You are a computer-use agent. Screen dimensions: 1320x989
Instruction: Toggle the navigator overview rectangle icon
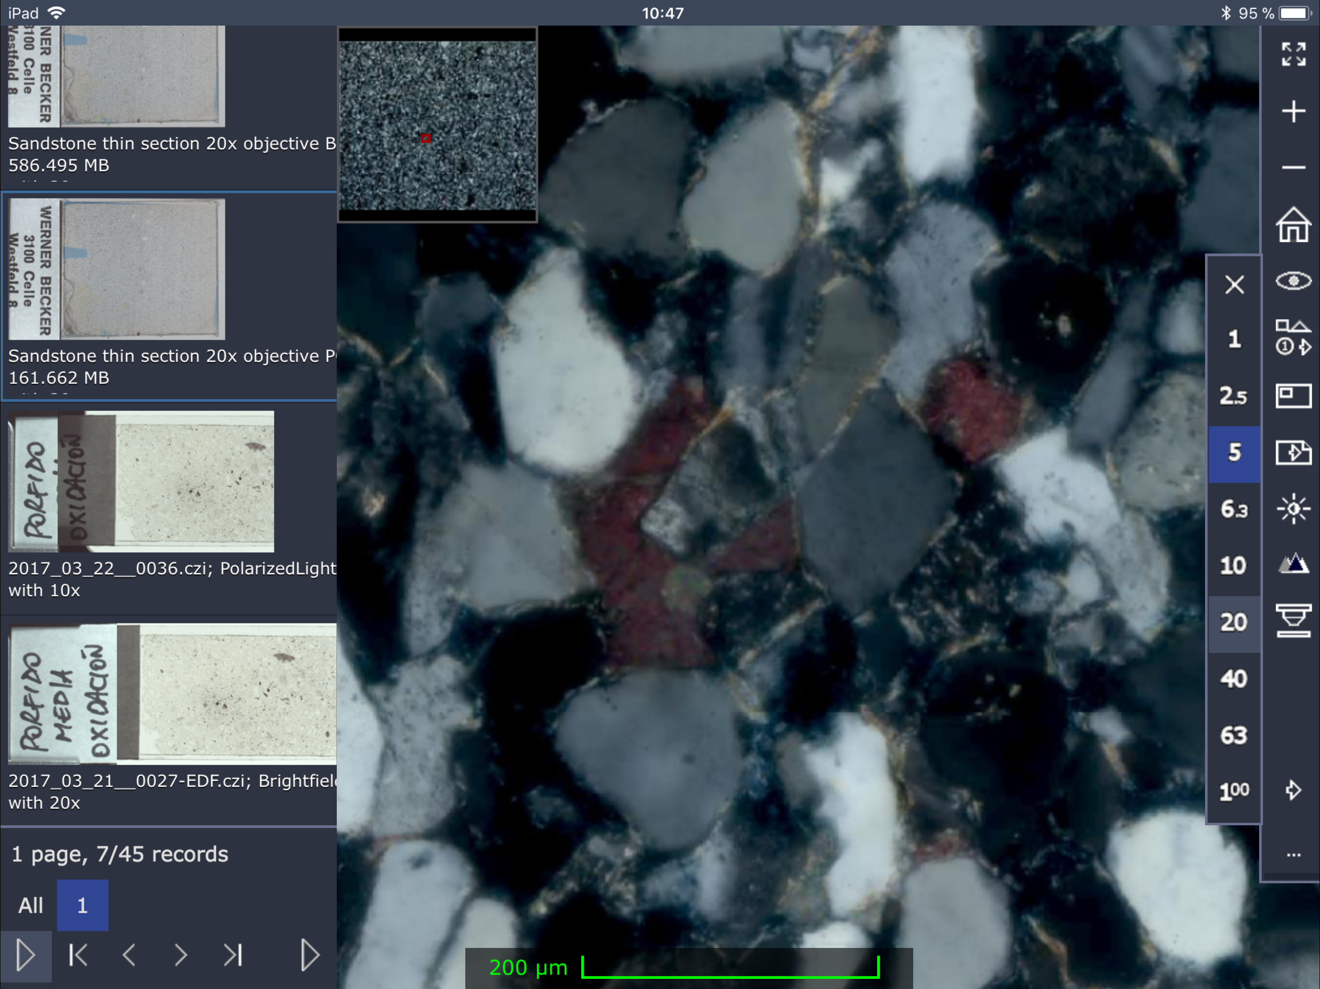1293,396
